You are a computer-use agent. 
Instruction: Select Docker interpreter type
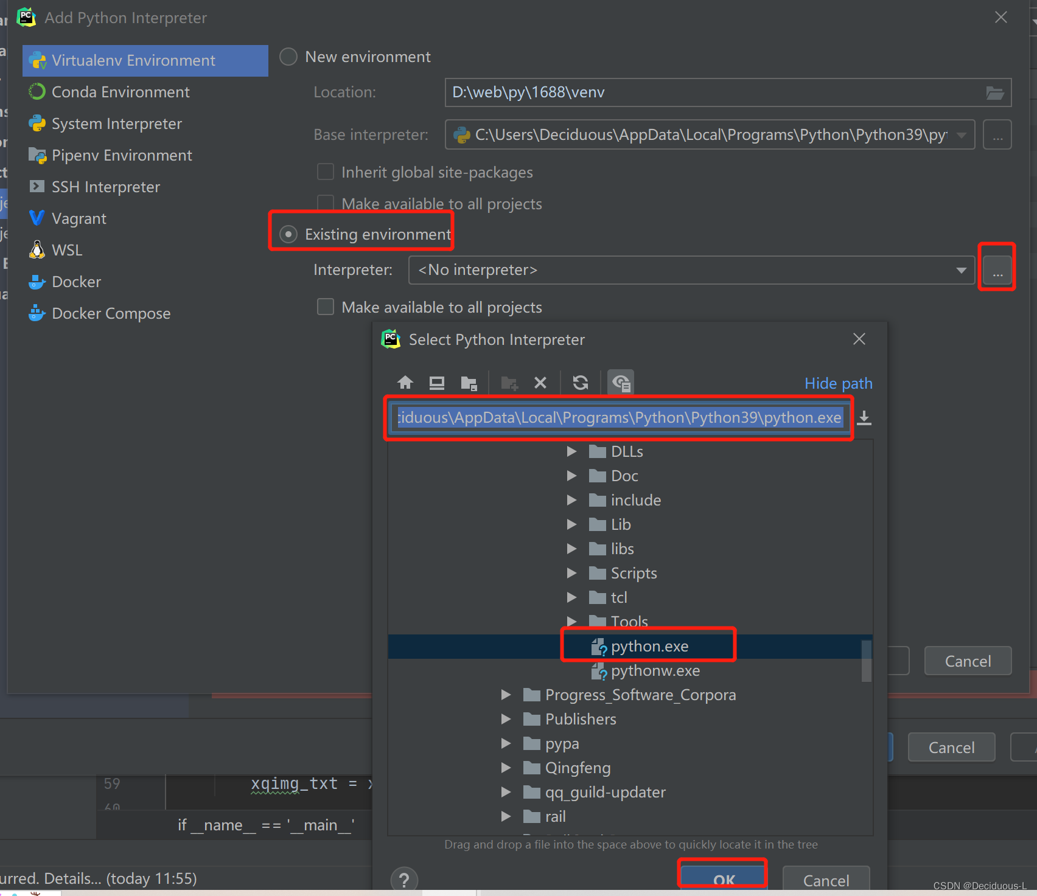[x=145, y=282]
